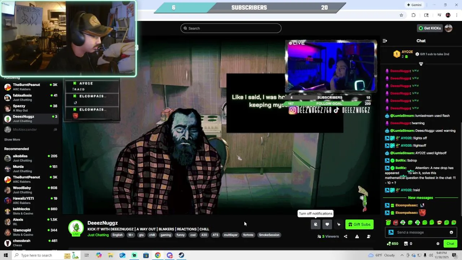Click the Windows taskbar search box

(x=46, y=255)
